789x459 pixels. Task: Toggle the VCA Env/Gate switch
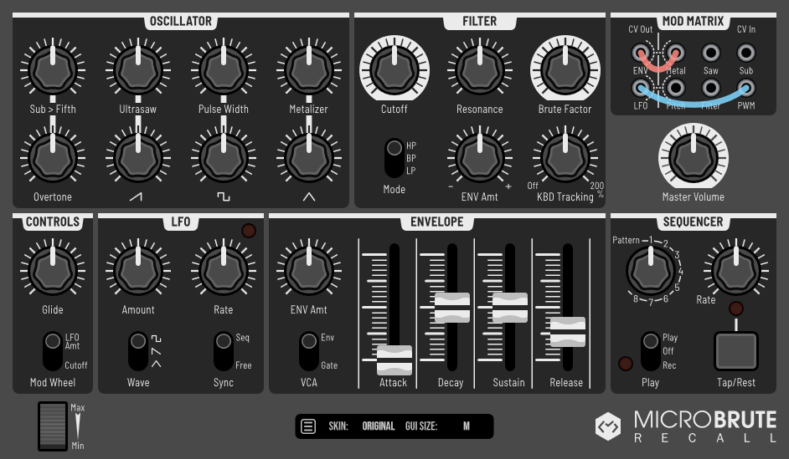pyautogui.click(x=309, y=351)
